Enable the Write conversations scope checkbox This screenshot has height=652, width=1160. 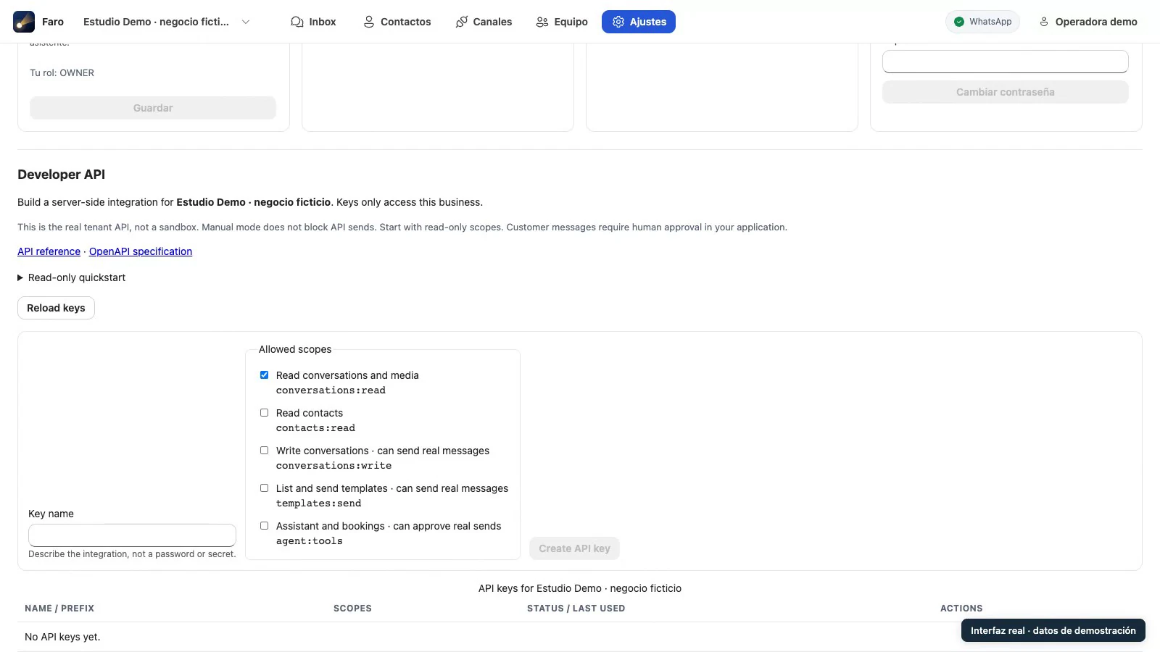coord(264,451)
